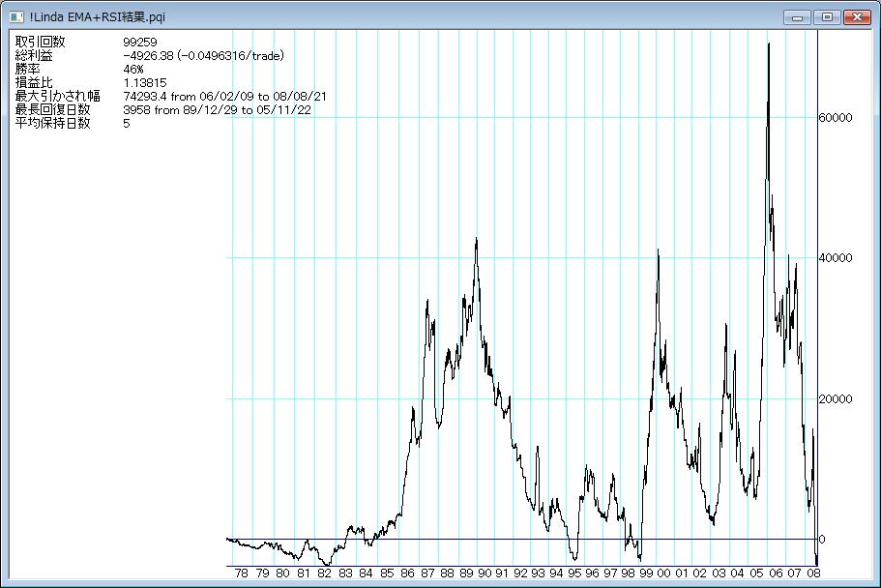Maximize the chart window
The height and width of the screenshot is (588, 881).
point(827,17)
